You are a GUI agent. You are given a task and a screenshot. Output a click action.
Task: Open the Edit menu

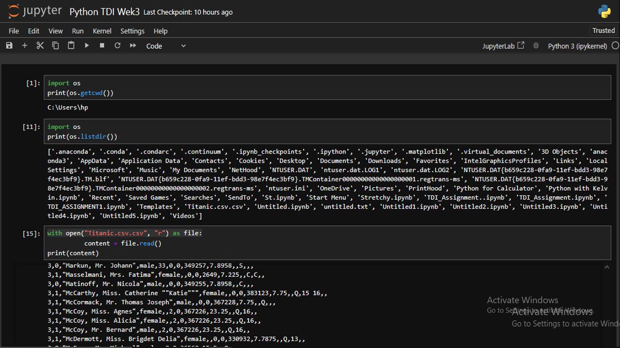click(34, 31)
